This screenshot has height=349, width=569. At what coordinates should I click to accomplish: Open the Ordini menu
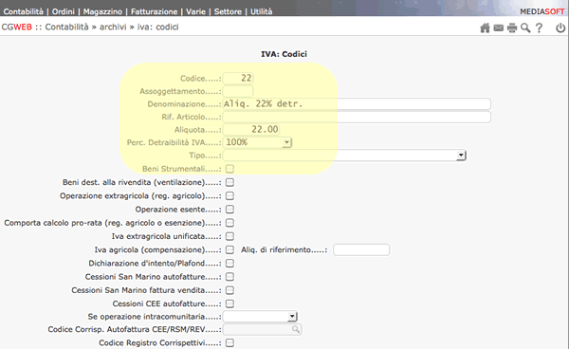click(x=64, y=11)
